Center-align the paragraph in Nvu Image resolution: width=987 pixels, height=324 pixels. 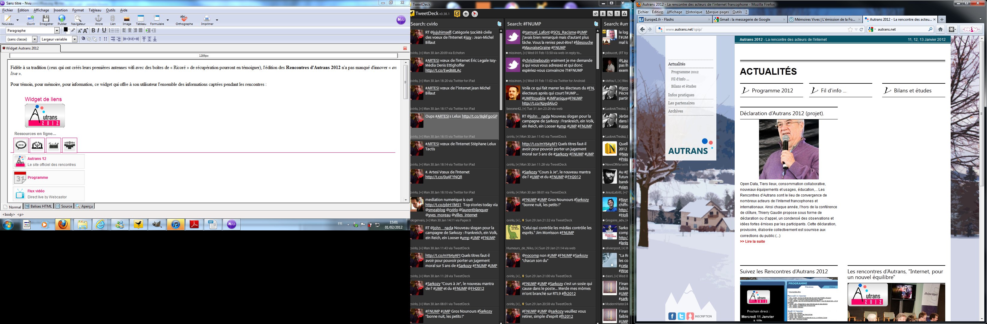tap(130, 31)
